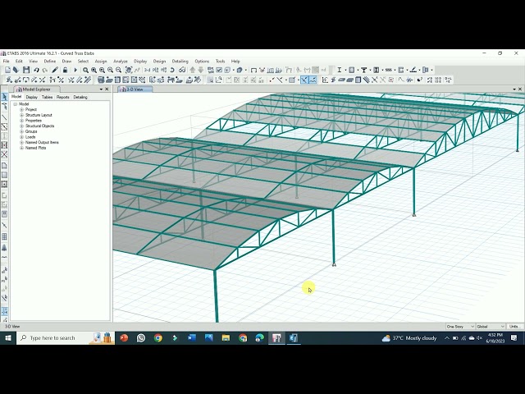This screenshot has height=394, width=525.
Task: Click the question-mark help cursor icon
Action: [x=419, y=80]
